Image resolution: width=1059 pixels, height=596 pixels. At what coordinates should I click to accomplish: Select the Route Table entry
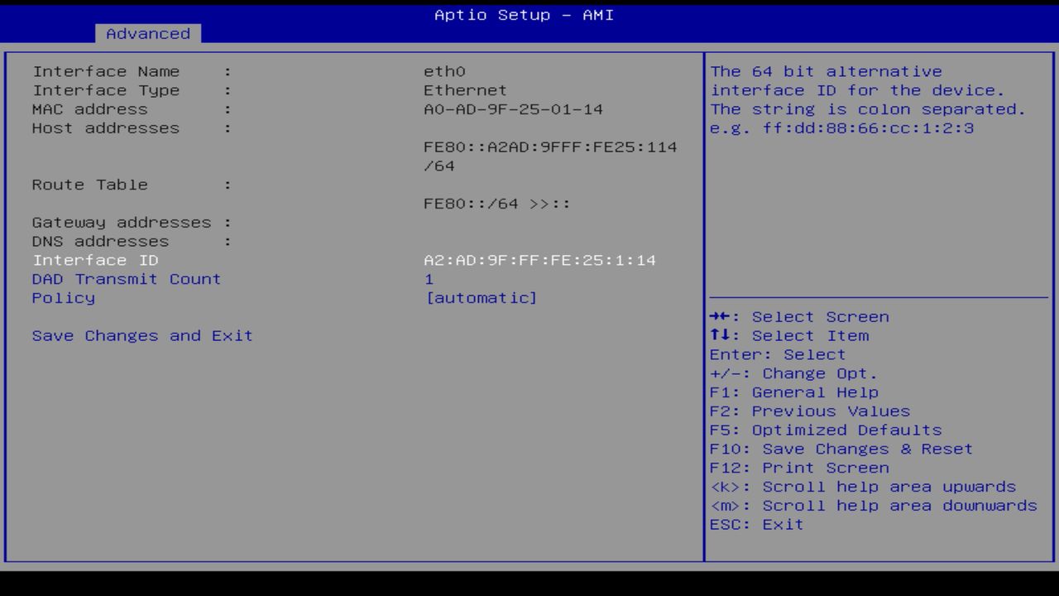tap(90, 185)
